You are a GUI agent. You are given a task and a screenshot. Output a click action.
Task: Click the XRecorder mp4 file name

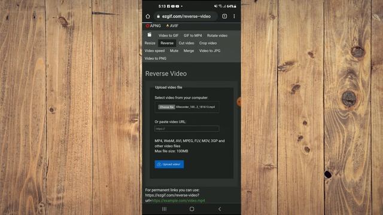(196, 107)
